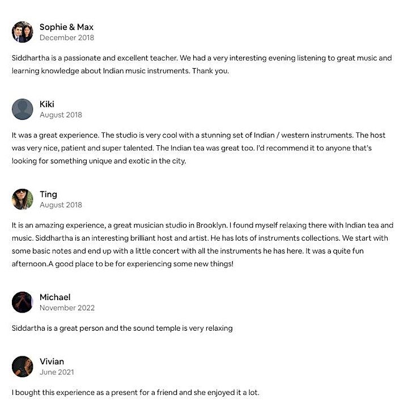
Task: Click Ting's review about Brooklyn musician studio
Action: click(202, 245)
